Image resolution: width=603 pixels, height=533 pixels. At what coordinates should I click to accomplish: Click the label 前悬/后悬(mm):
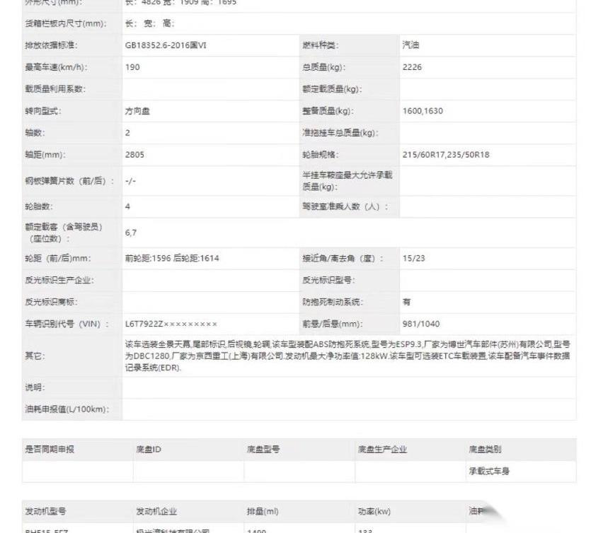click(x=333, y=324)
